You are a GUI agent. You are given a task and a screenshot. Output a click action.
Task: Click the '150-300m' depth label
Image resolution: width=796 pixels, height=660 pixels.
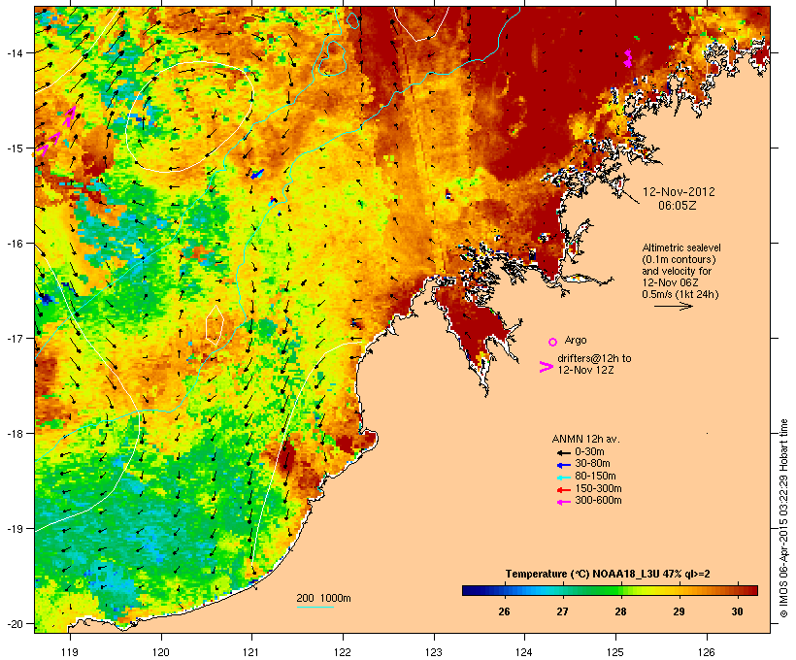click(x=598, y=488)
